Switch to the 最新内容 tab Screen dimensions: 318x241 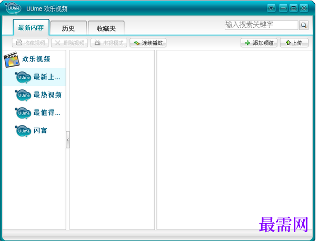(x=31, y=27)
